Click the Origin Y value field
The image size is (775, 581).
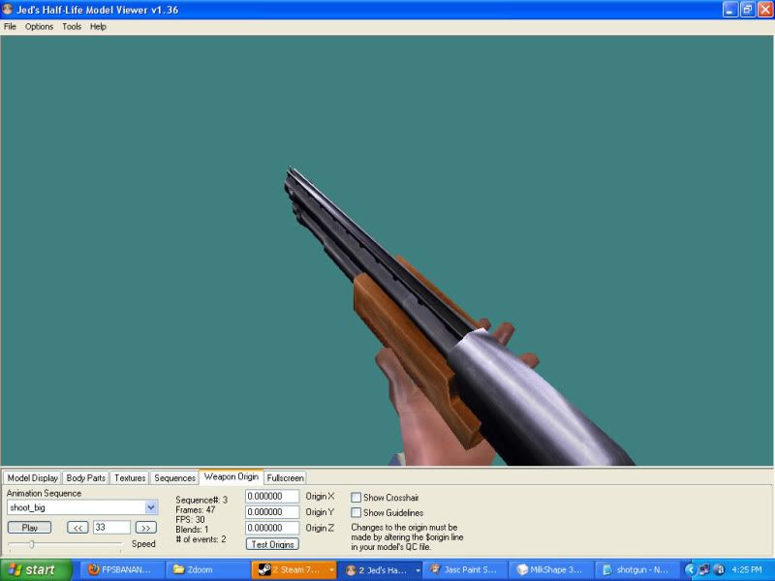pyautogui.click(x=272, y=512)
